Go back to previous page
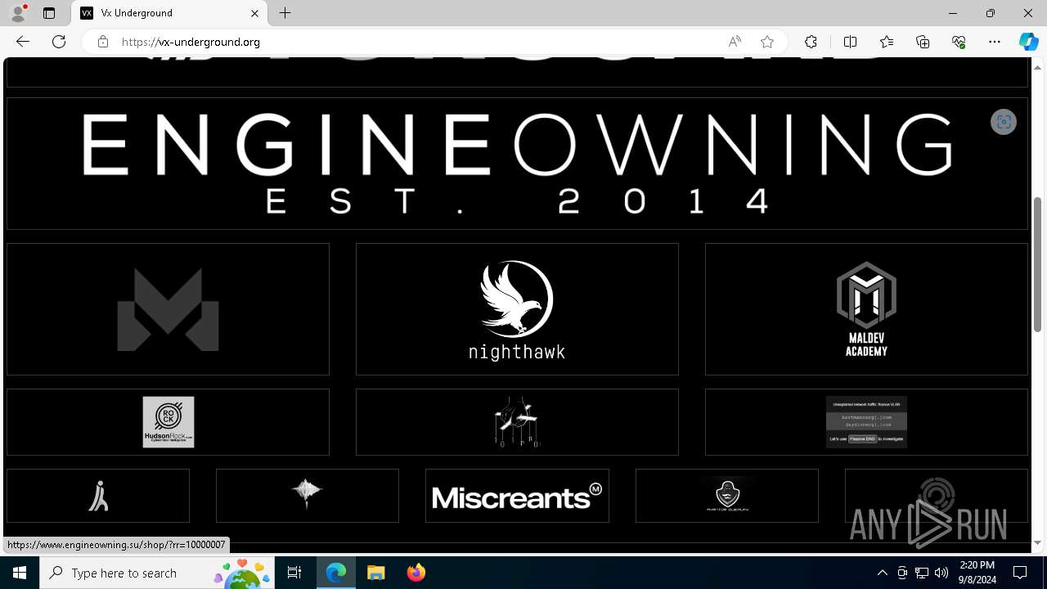Screen dimensions: 1047x589 coord(23,42)
